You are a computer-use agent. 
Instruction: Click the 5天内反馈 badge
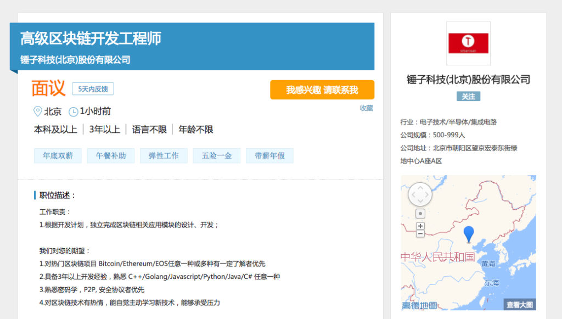coord(93,89)
